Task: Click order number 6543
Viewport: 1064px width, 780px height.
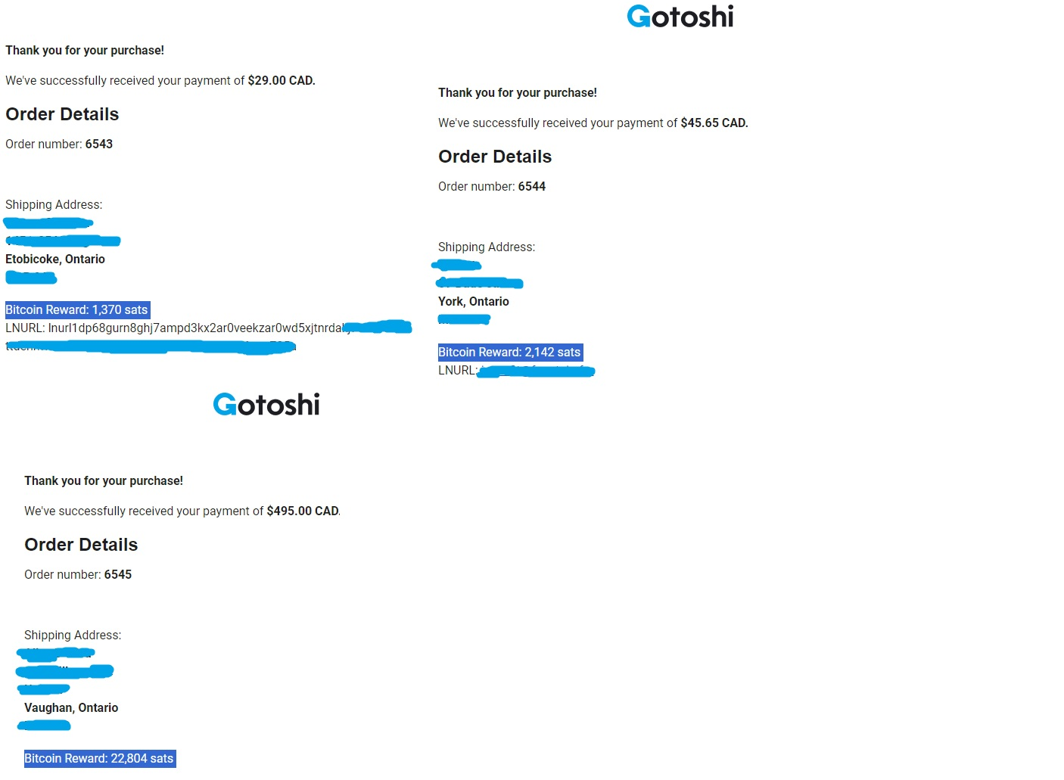Action: pos(98,145)
